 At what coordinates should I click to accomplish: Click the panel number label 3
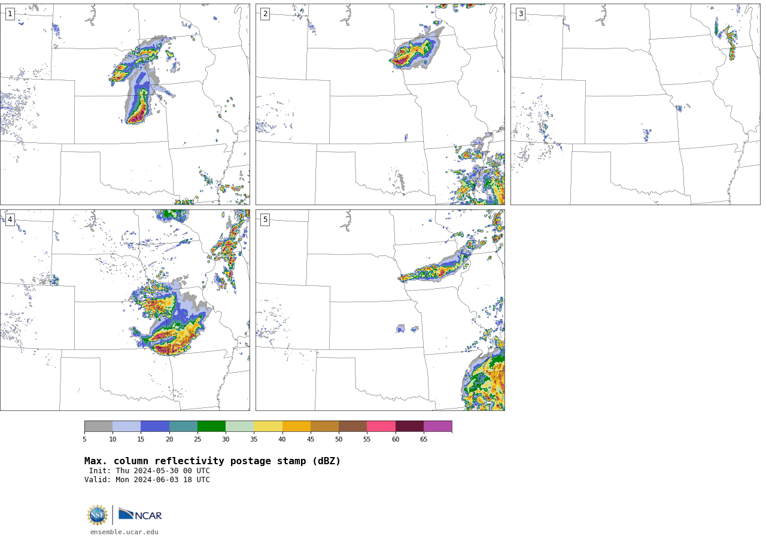click(520, 14)
